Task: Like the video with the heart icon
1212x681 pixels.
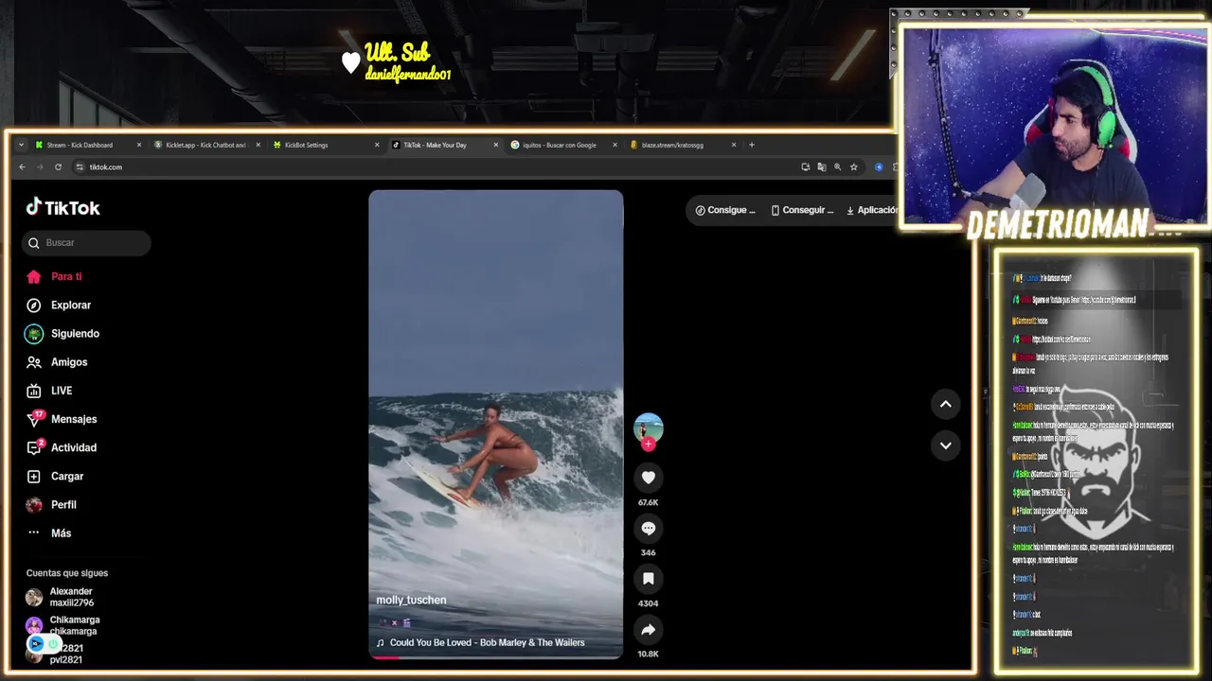Action: tap(649, 478)
